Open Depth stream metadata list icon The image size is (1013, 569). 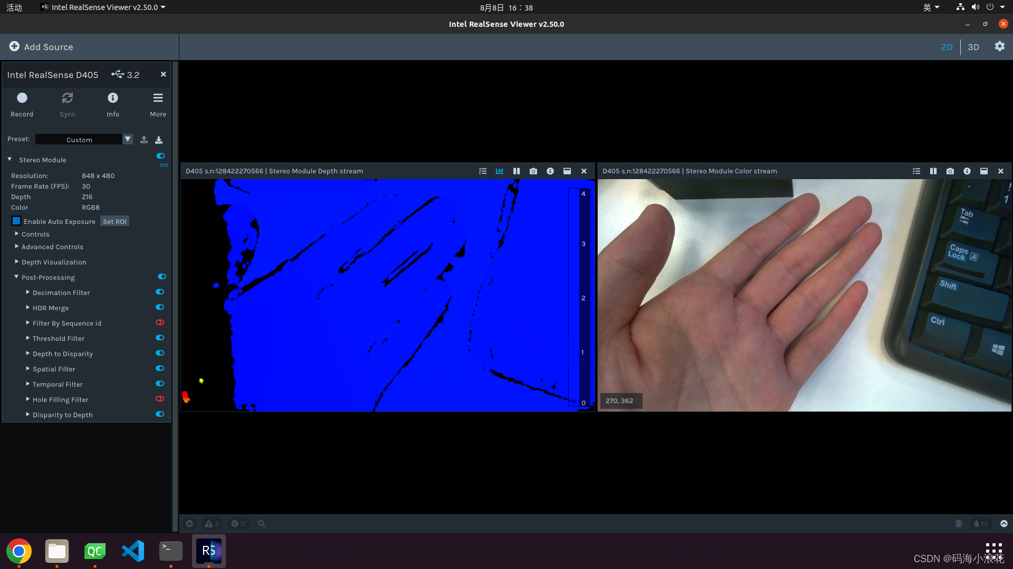tap(483, 171)
